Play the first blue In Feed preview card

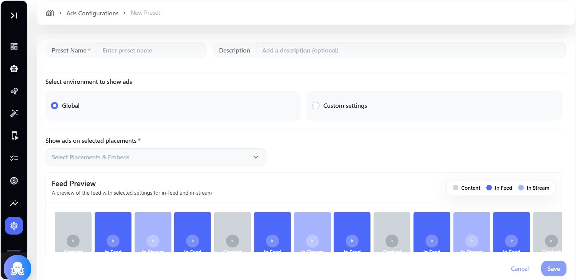[x=113, y=241]
